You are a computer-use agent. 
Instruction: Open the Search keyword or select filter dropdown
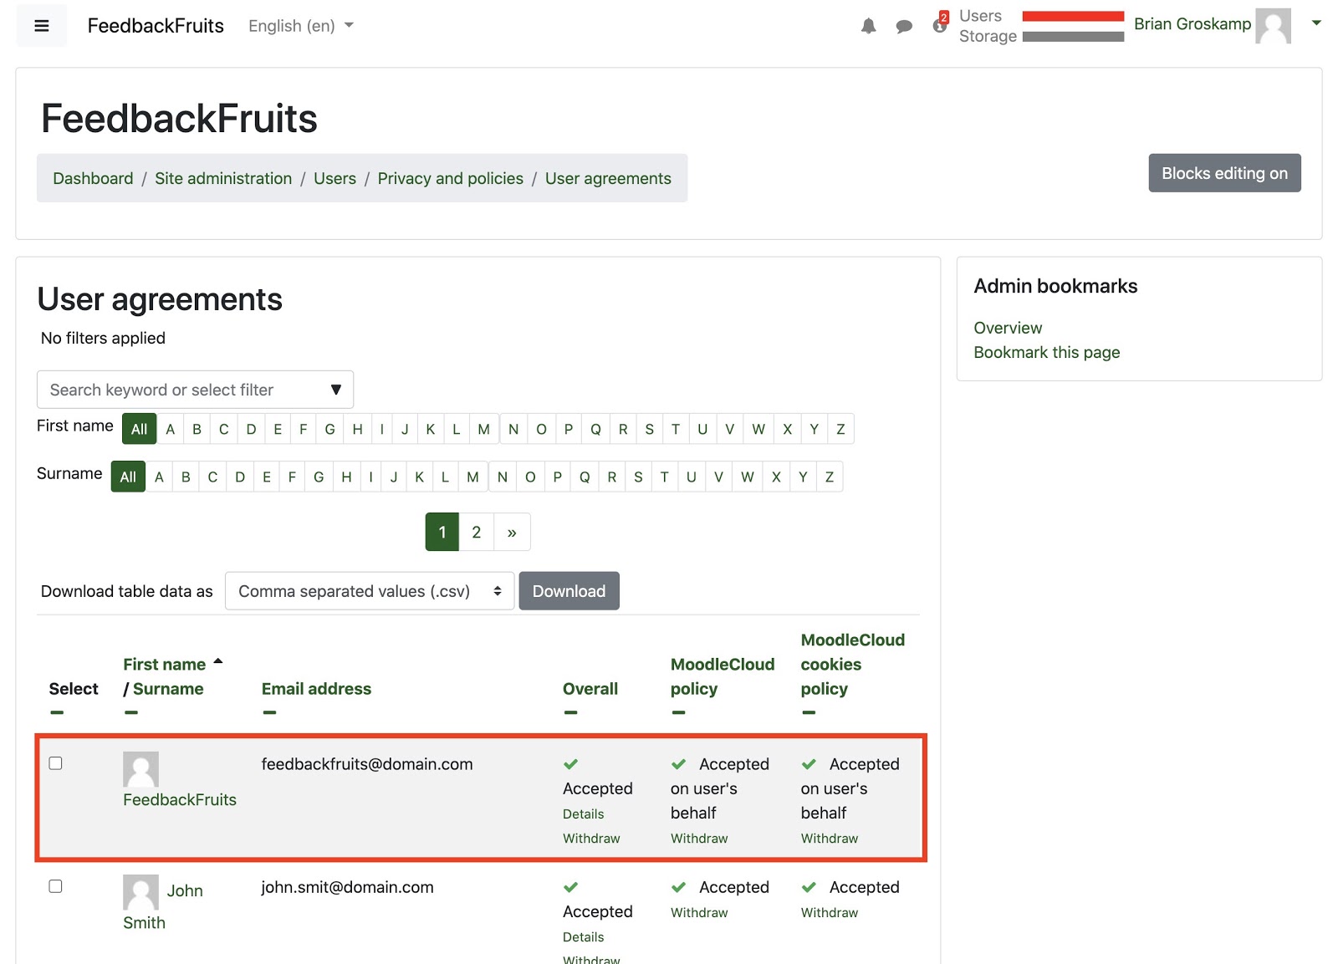coord(195,390)
